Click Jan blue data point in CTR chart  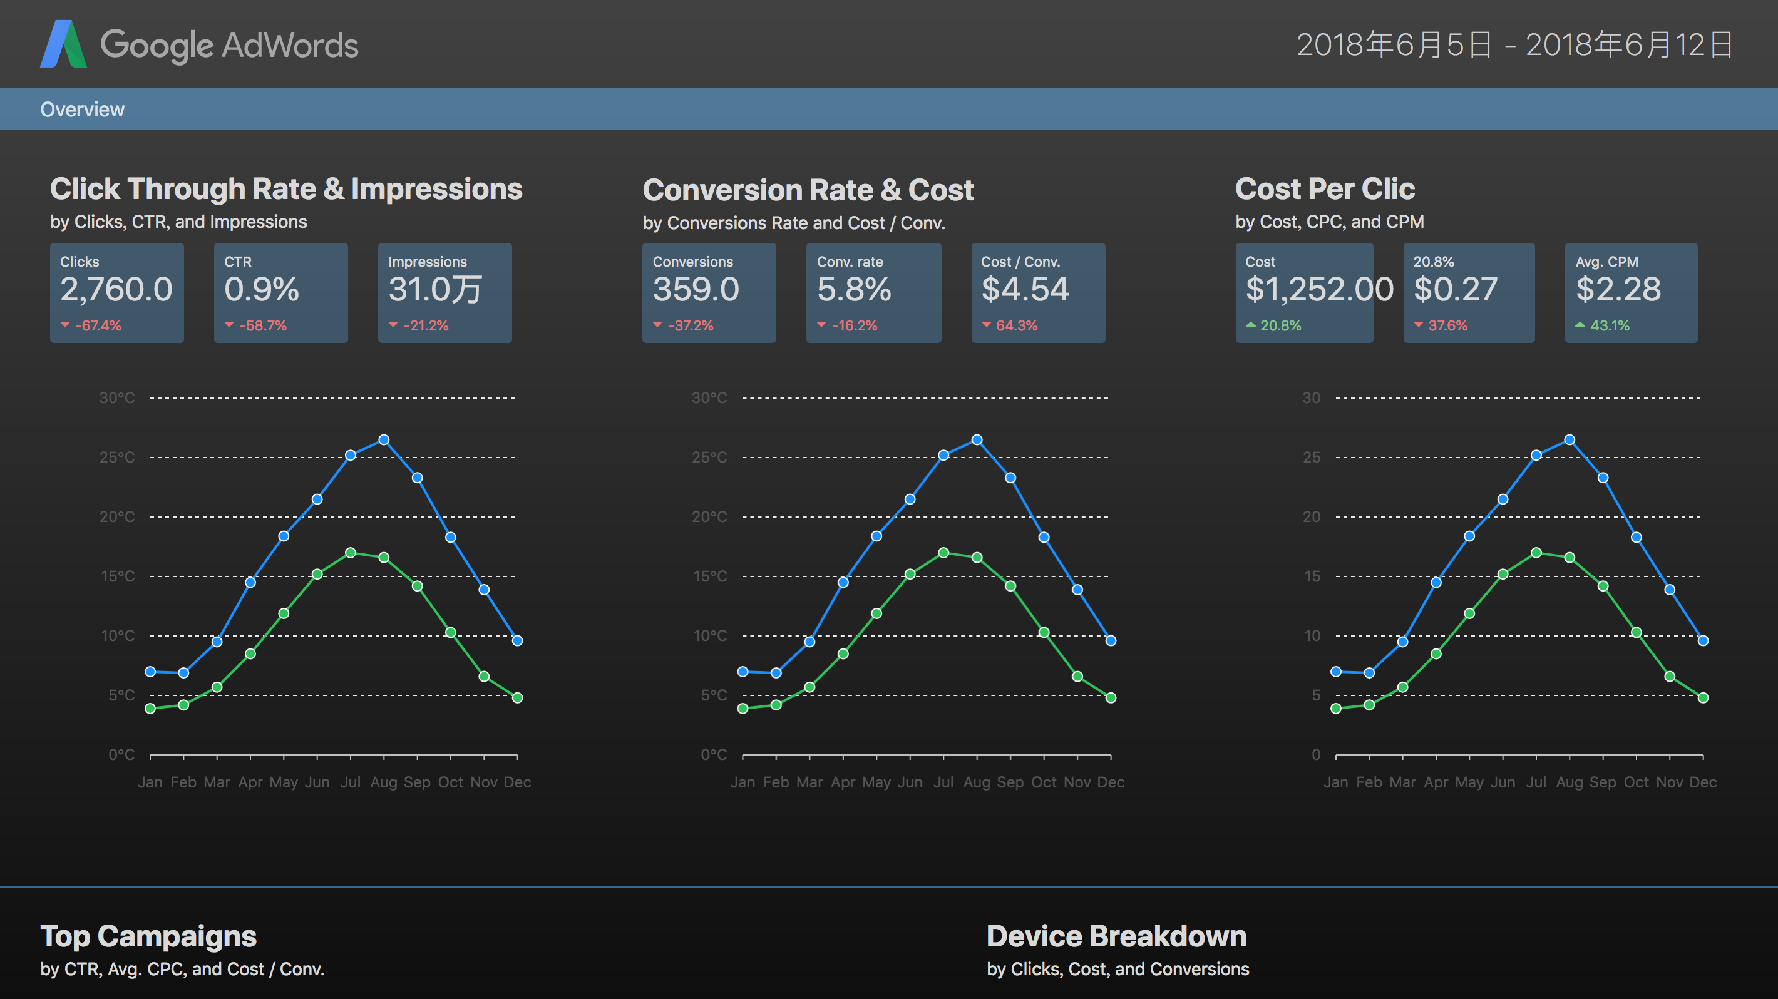[x=150, y=672]
